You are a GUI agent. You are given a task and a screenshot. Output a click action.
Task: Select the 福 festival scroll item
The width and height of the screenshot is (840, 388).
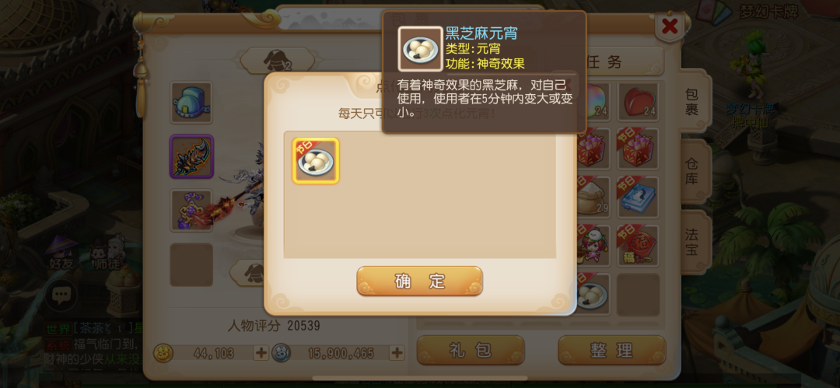(x=638, y=246)
